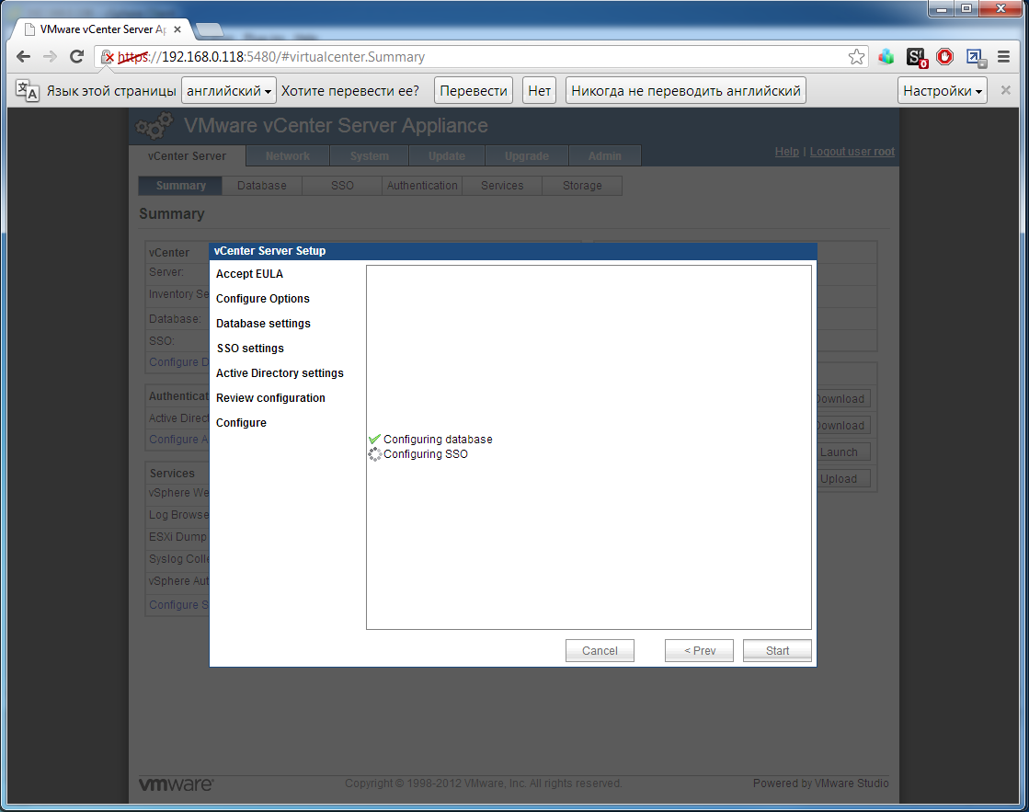Click the Нет button in translation bar
Image resolution: width=1029 pixels, height=812 pixels.
[540, 91]
